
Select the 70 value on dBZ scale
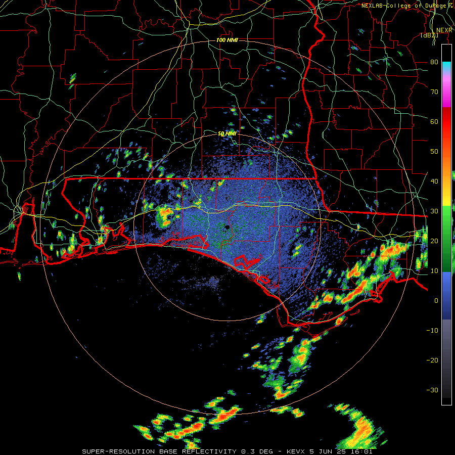pos(434,92)
